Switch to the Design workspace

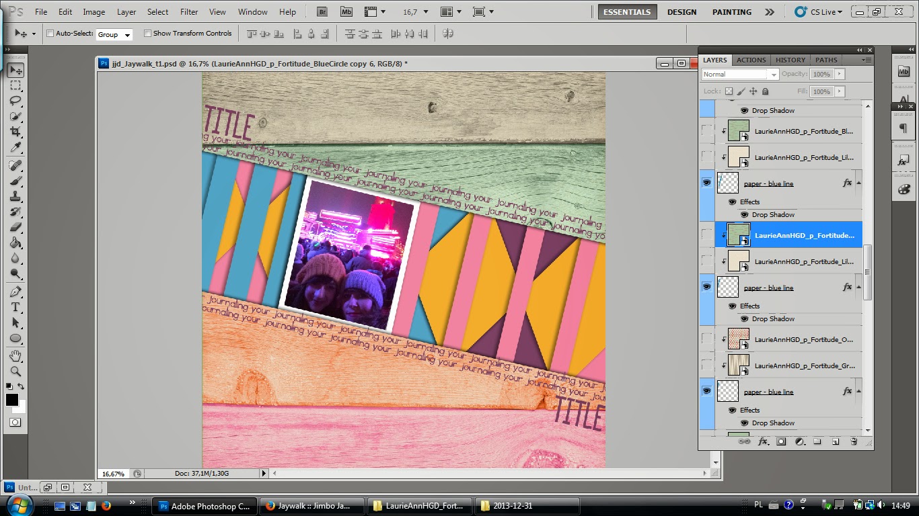tap(682, 12)
